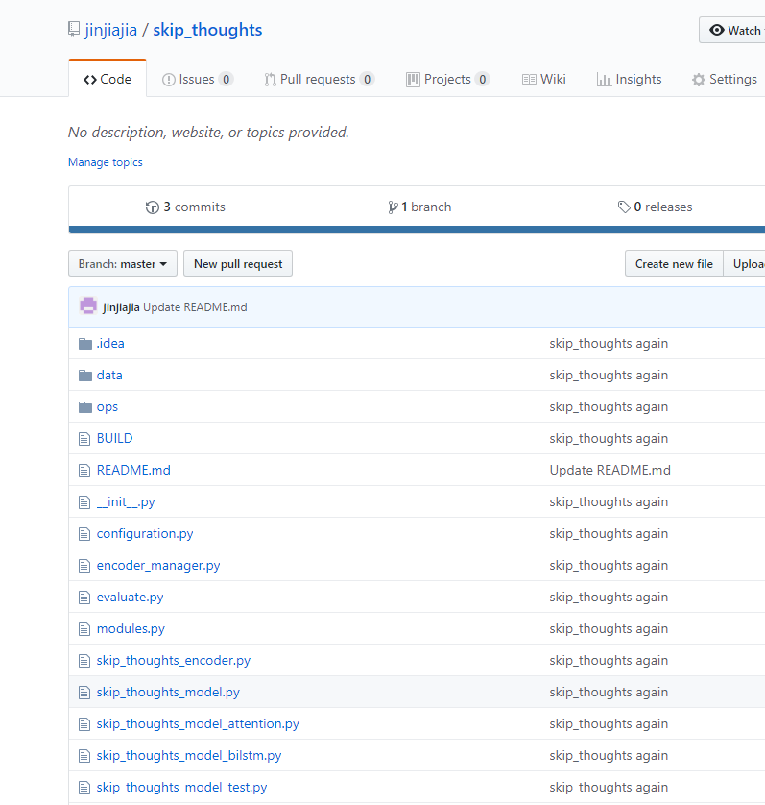Open the skip_thoughts_model_bilstm.py file
Viewport: 765px width, 805px height.
pyautogui.click(x=189, y=756)
